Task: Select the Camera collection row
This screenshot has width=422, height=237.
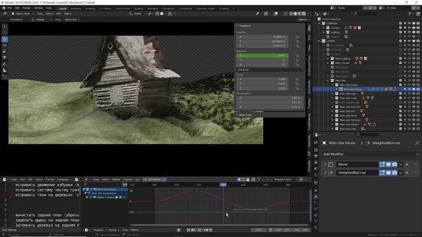Action: click(335, 28)
